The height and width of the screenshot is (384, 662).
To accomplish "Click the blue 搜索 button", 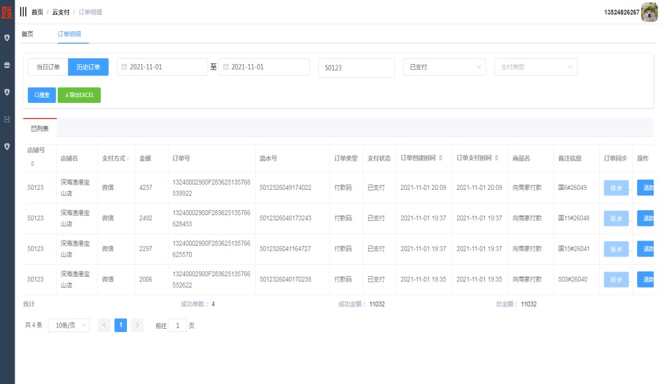I will coord(42,95).
